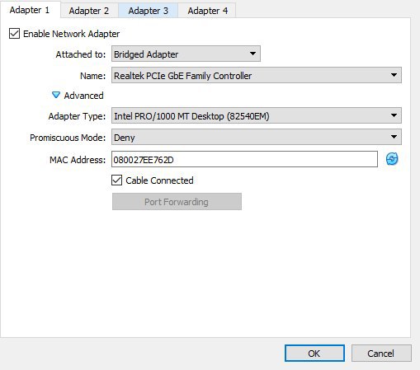Viewport: 420px width, 370px height.
Task: Confirm settings with OK button
Action: click(314, 354)
